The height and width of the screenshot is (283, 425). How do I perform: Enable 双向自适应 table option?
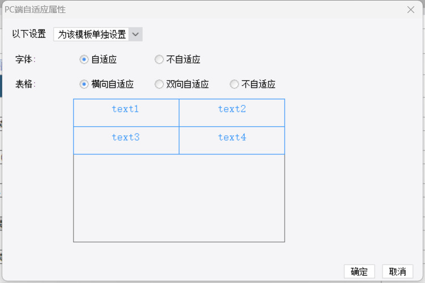(x=159, y=84)
